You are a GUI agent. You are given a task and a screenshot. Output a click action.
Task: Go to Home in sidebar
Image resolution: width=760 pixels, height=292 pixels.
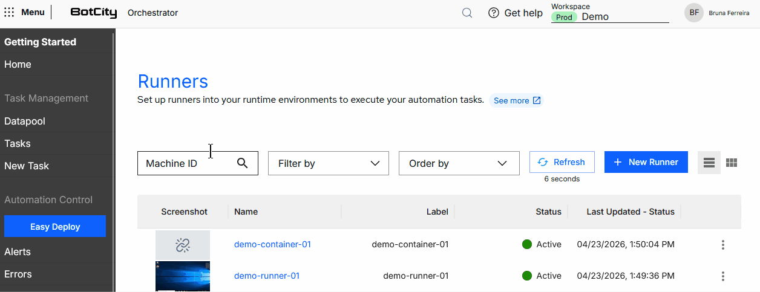(18, 65)
